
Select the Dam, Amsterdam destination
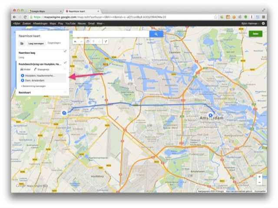[43, 80]
